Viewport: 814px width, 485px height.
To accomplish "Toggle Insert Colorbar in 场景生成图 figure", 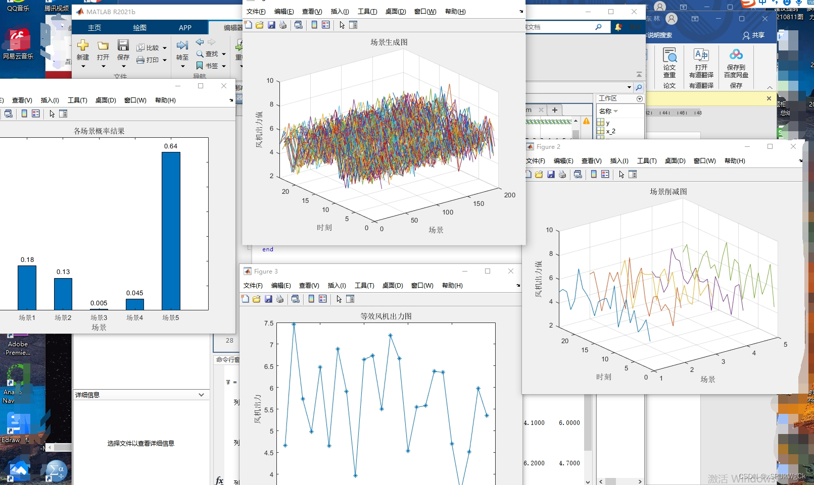I will (x=314, y=25).
